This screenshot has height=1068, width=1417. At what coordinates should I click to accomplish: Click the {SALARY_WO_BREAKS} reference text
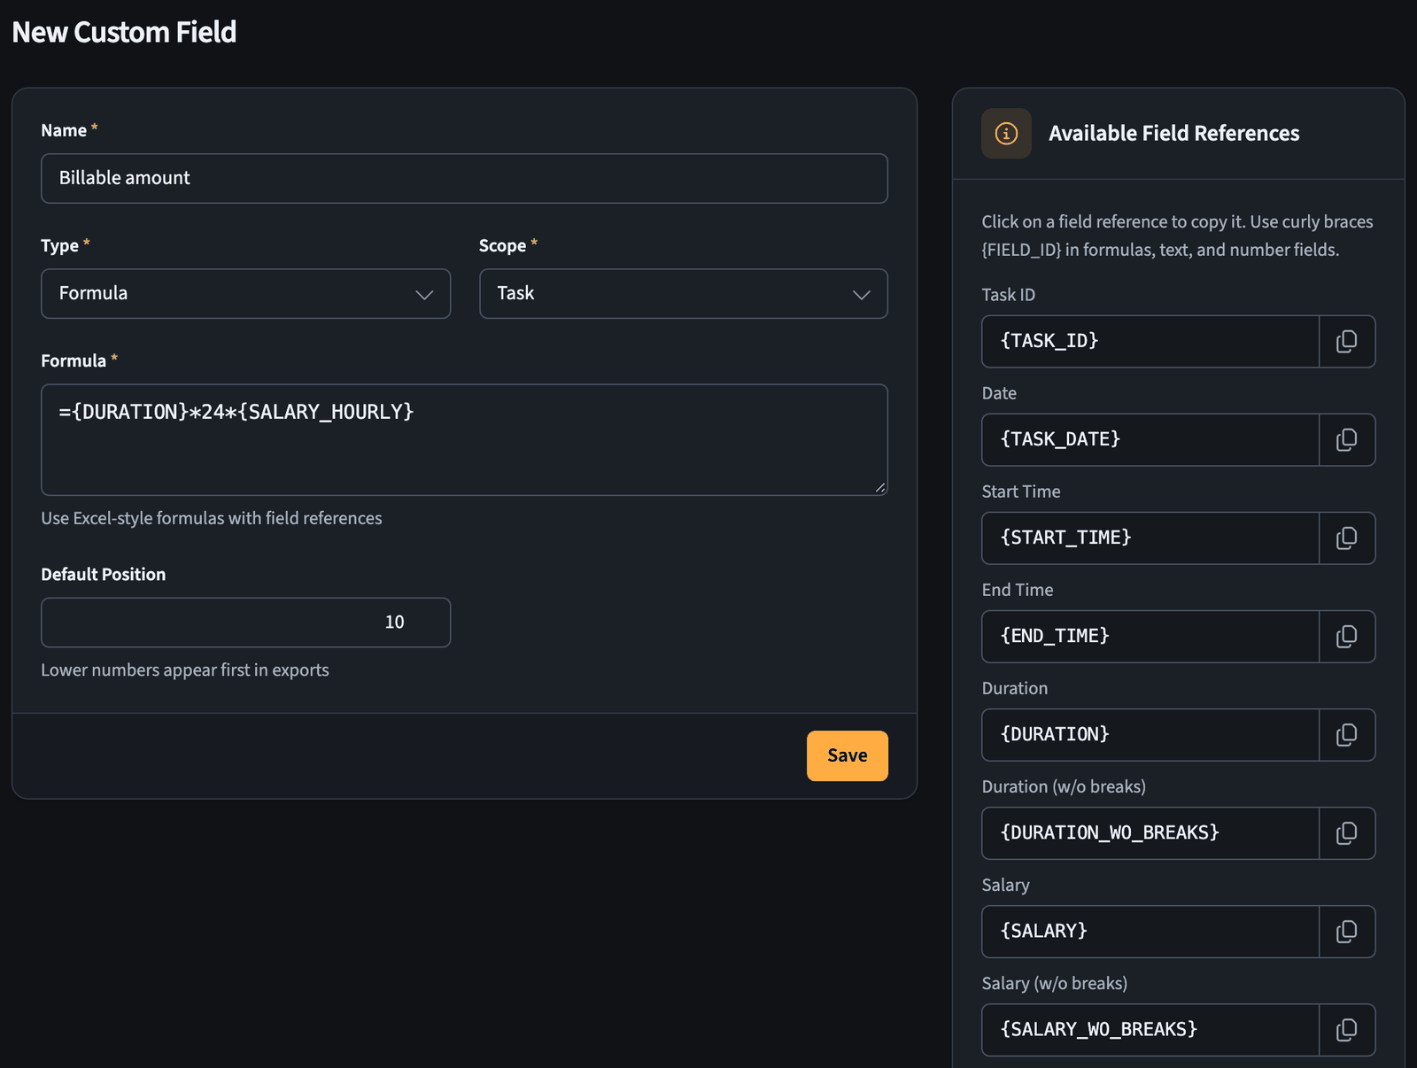tap(1098, 1029)
